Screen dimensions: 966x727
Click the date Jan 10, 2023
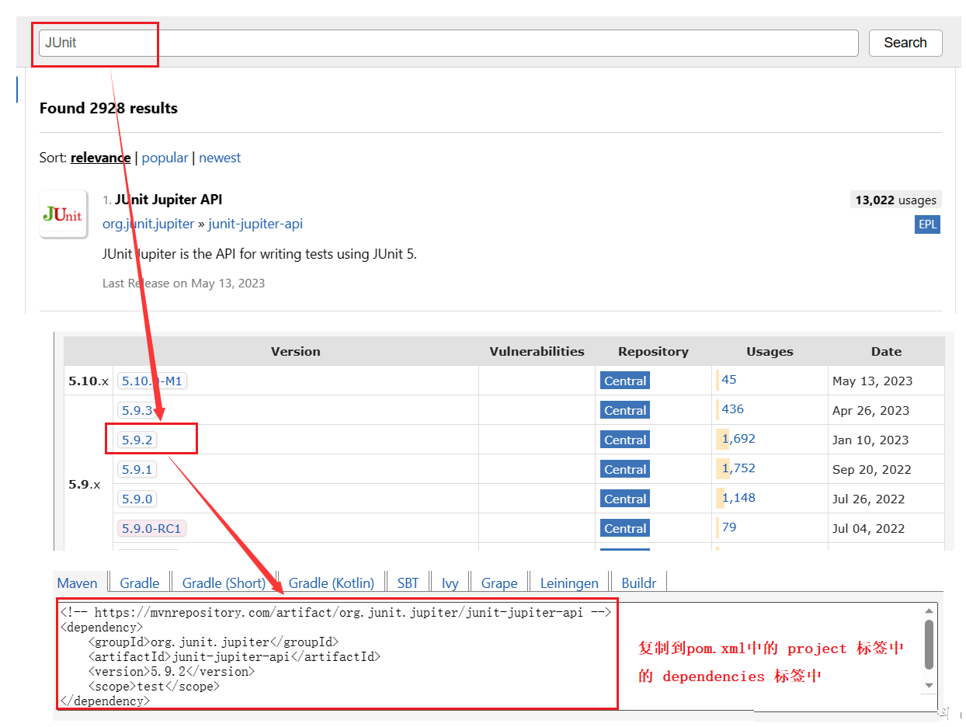[x=870, y=440]
